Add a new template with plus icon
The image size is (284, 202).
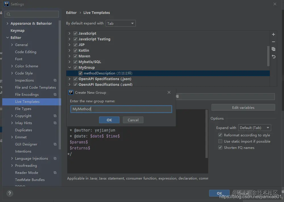[x=273, y=34]
